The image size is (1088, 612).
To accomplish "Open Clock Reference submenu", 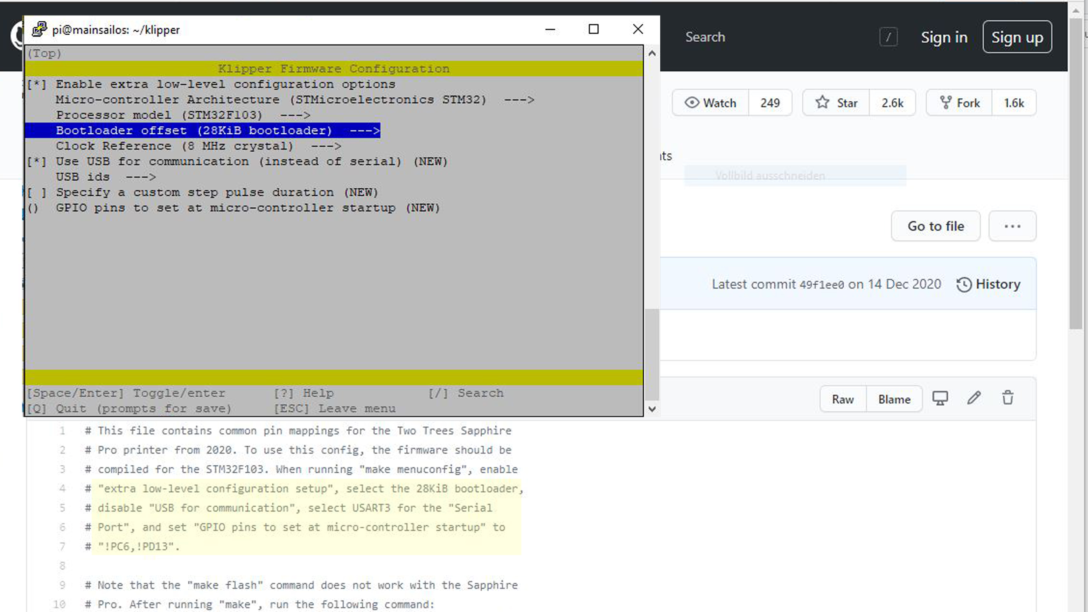I will coord(198,146).
